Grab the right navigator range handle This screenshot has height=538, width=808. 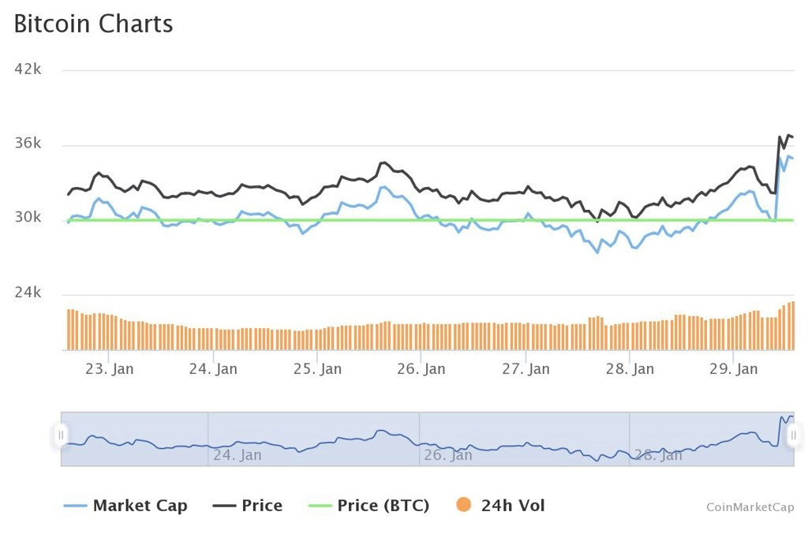click(x=794, y=435)
